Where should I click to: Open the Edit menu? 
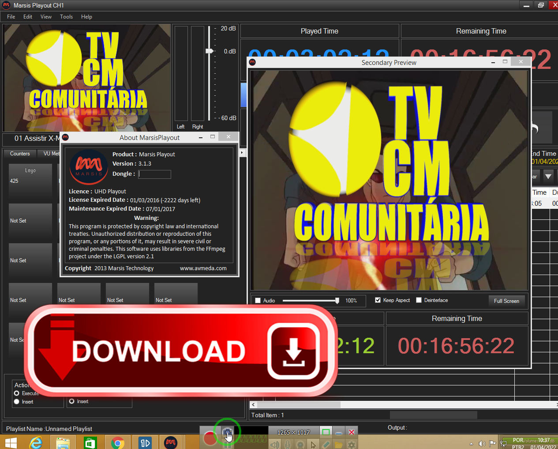click(28, 17)
